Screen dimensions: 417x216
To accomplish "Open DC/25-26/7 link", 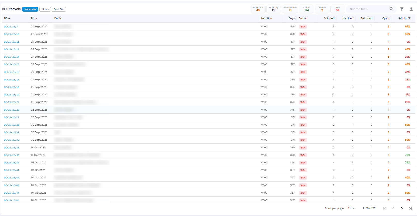I will 11,27.
